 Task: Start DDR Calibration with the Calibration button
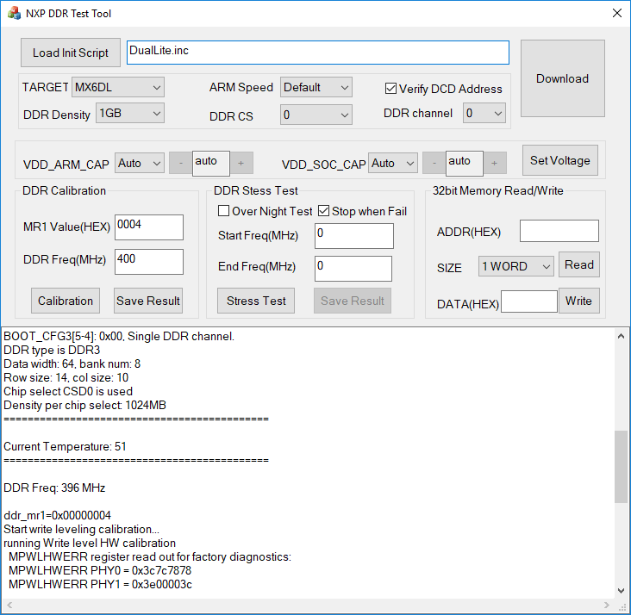coord(66,301)
